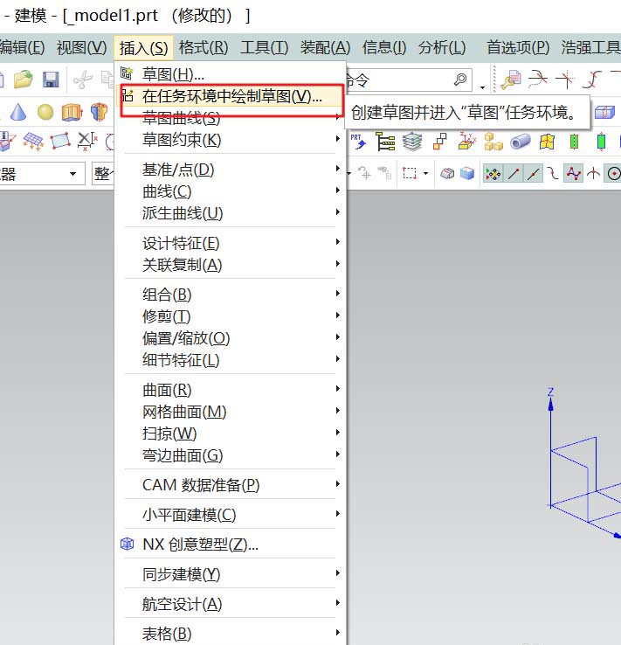Expand the 草图约束(K) submenu arrow
The width and height of the screenshot is (621, 645).
point(337,139)
